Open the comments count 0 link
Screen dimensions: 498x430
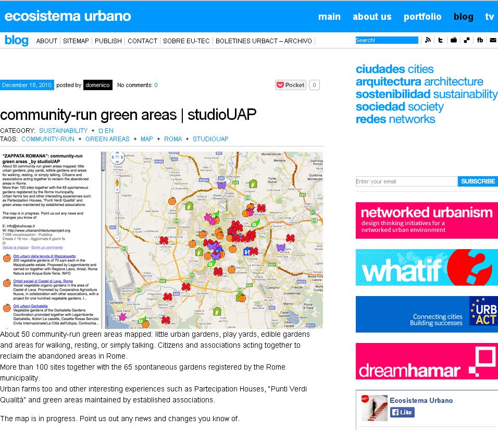[156, 85]
